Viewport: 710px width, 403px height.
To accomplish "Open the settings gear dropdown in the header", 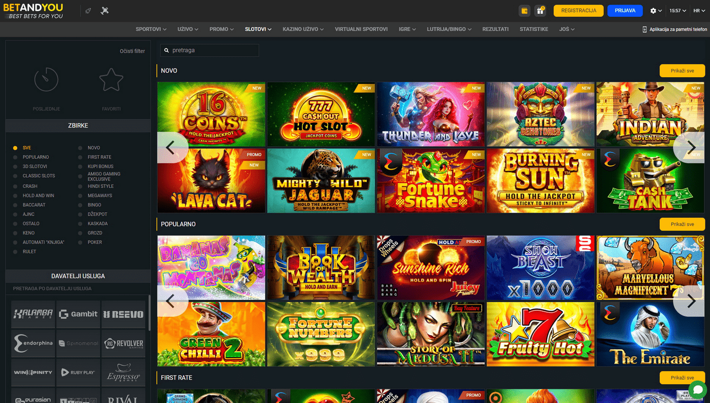I will [x=655, y=10].
